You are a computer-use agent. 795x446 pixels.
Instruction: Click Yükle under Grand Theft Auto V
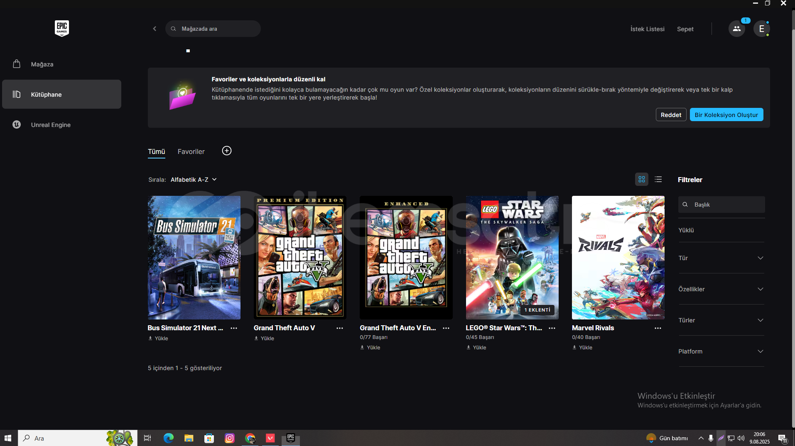click(264, 339)
